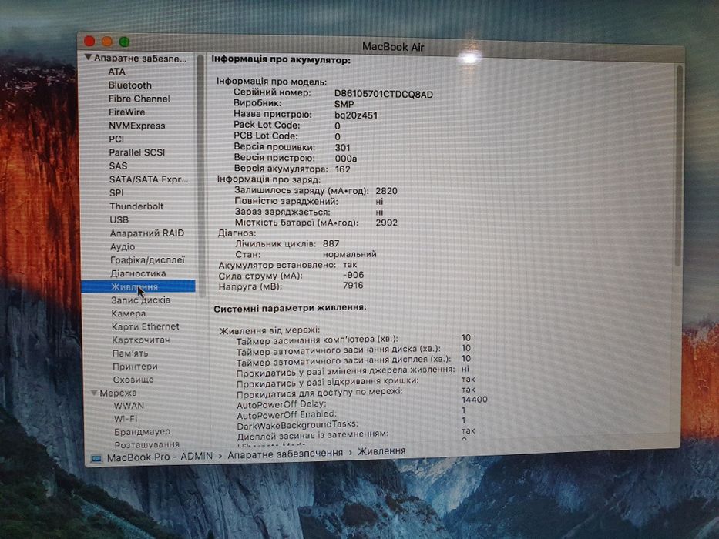The width and height of the screenshot is (719, 539).
Task: Zoom window with green button
Action: pyautogui.click(x=124, y=42)
